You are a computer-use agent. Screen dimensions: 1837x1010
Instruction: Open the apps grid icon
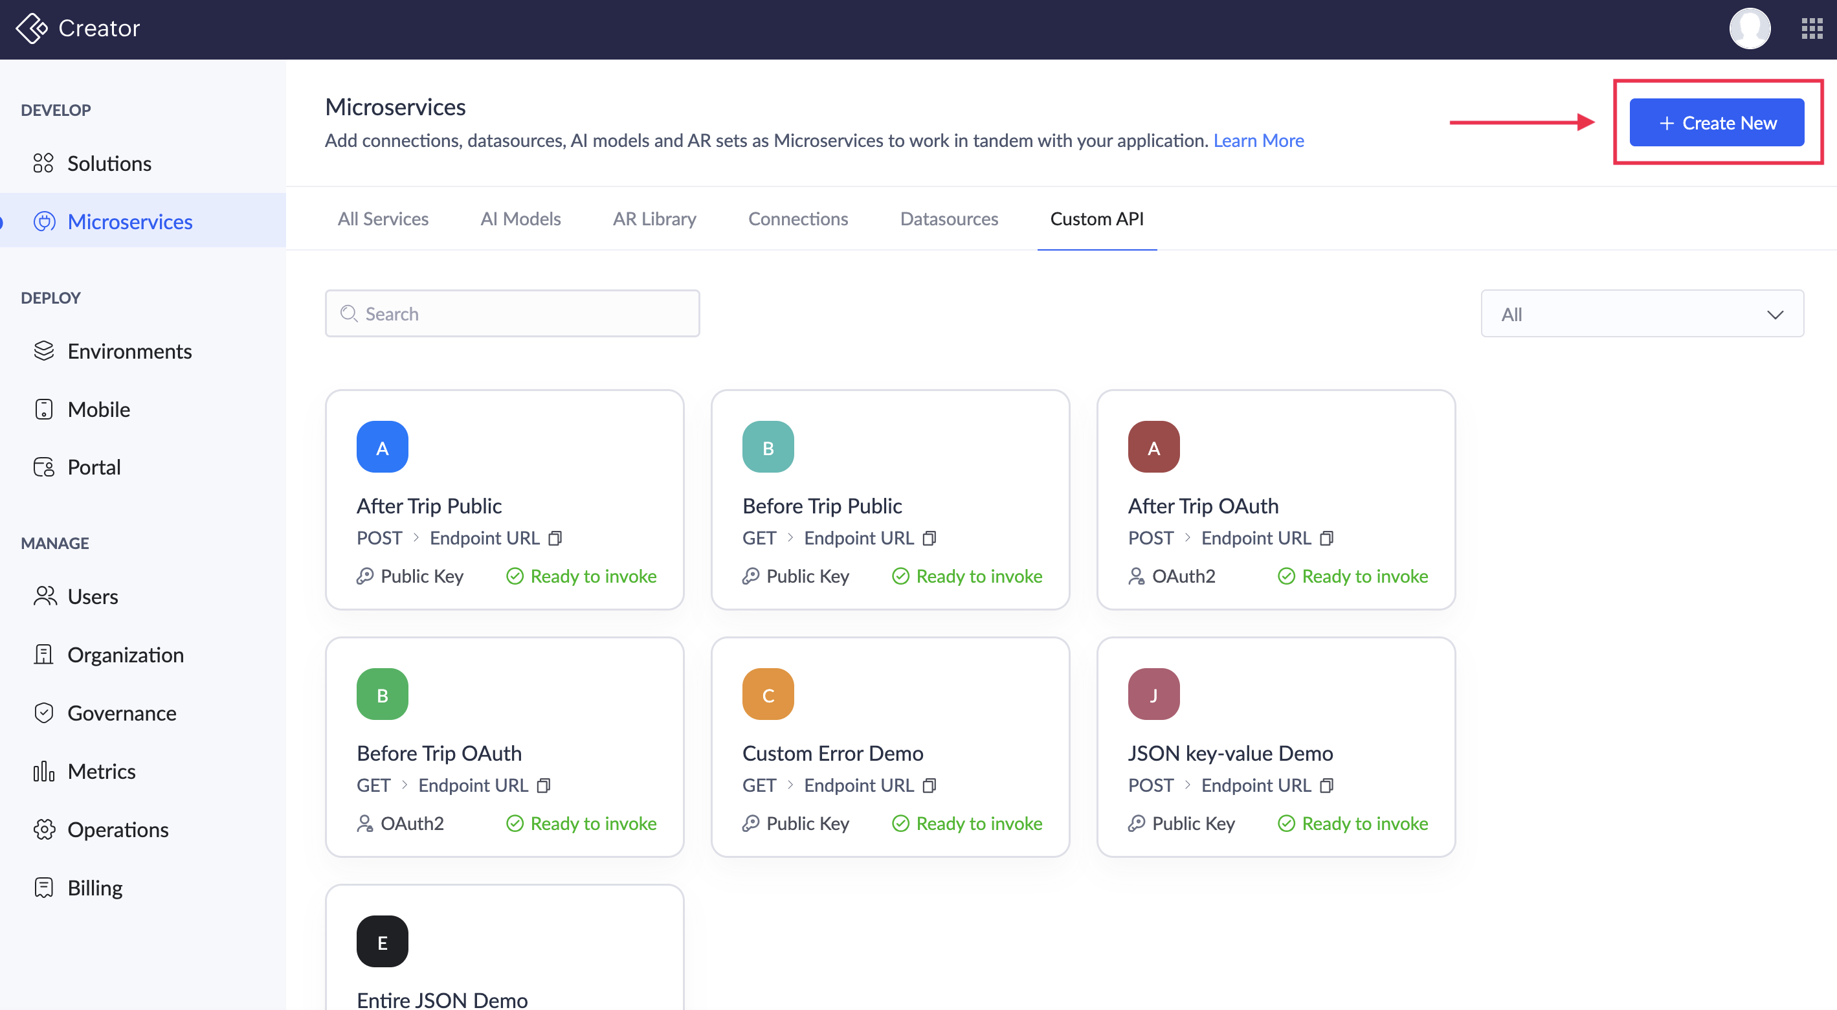tap(1811, 28)
